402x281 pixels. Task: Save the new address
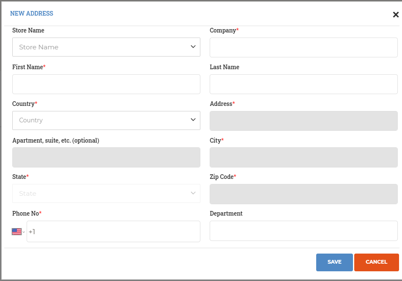pyautogui.click(x=334, y=262)
